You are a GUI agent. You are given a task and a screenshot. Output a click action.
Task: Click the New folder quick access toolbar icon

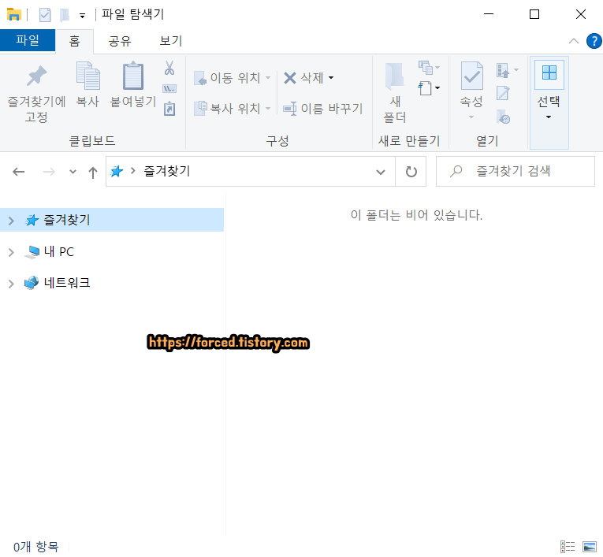click(65, 15)
